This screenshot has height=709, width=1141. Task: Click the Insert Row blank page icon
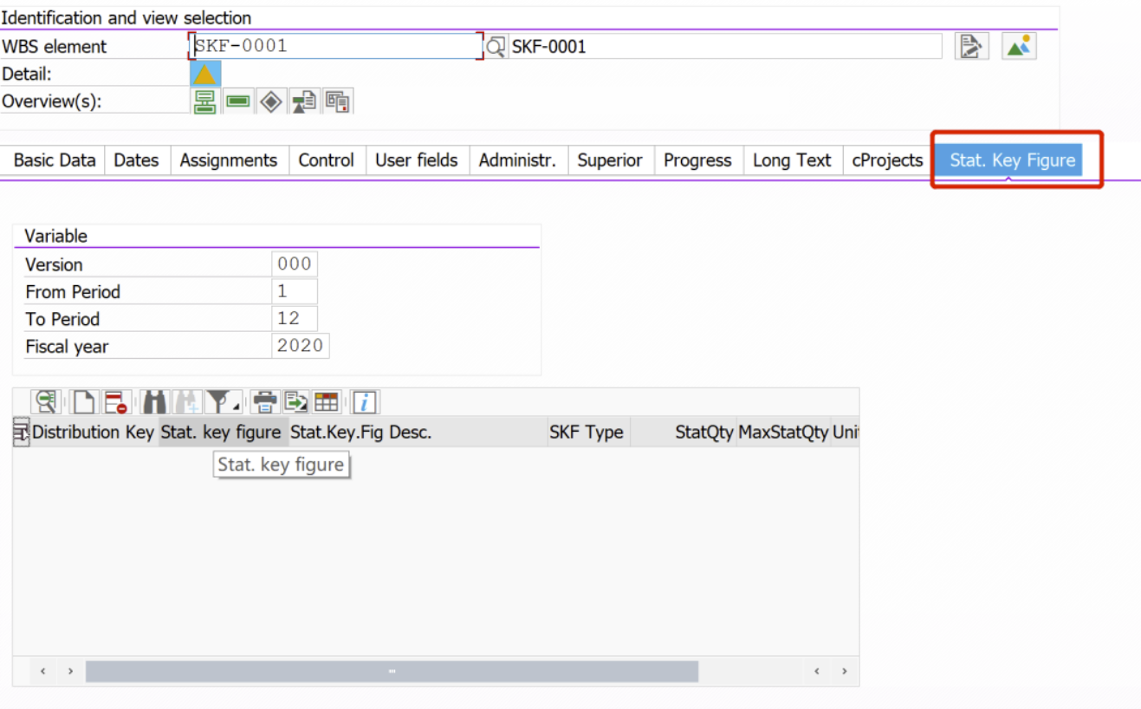click(83, 401)
